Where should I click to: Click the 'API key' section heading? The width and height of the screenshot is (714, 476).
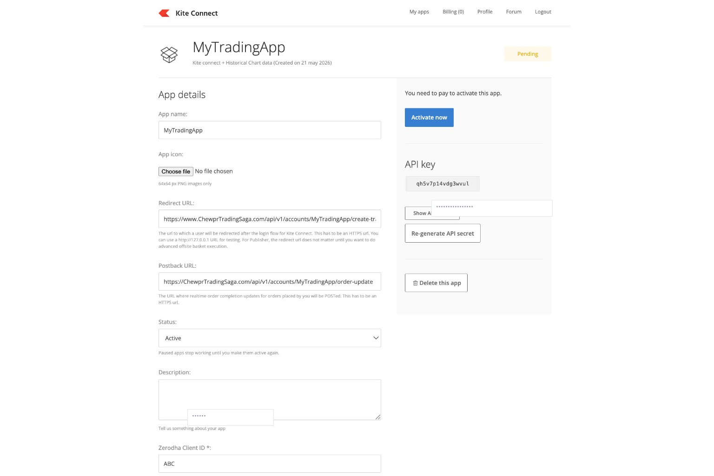tap(420, 165)
